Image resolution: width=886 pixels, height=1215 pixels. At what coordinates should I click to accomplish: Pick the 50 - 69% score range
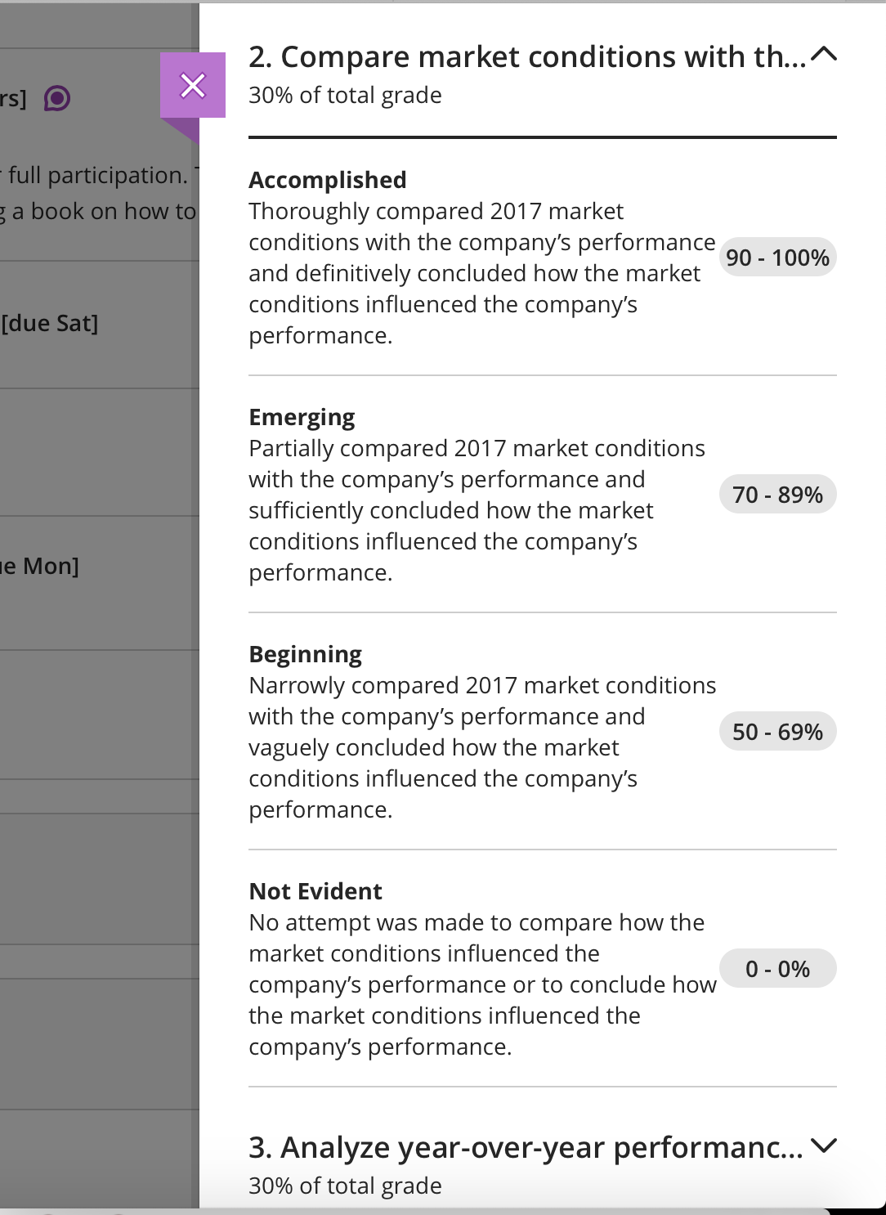(x=778, y=732)
